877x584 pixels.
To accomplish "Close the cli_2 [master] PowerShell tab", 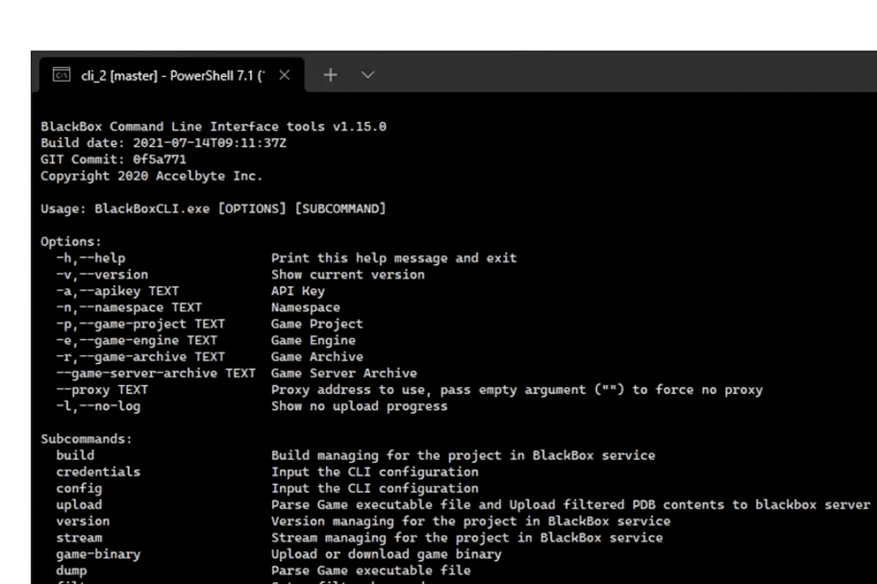I will coord(284,75).
